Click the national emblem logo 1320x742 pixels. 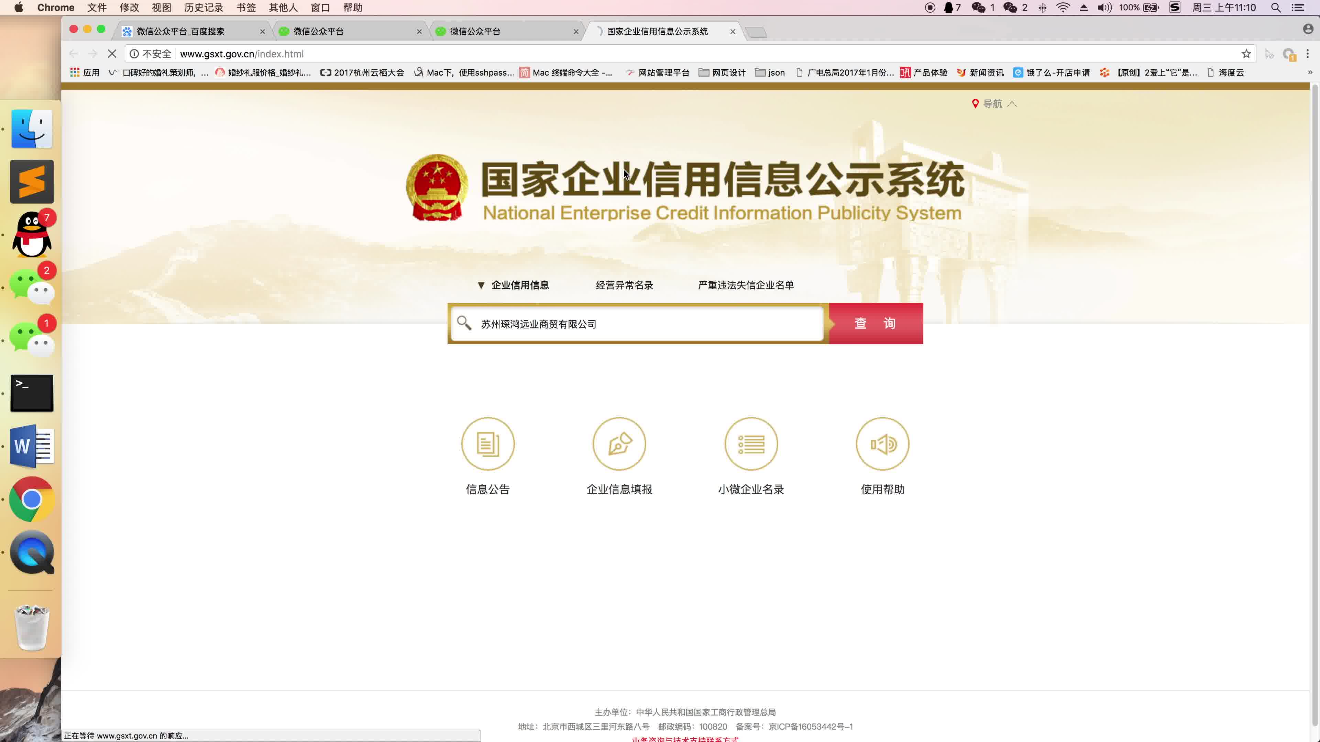pyautogui.click(x=437, y=188)
